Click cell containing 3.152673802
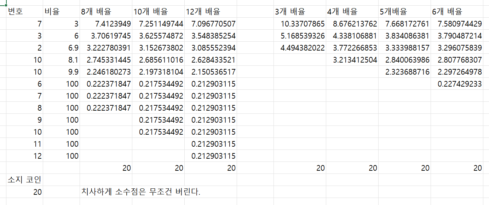This screenshot has width=489, height=205. (159, 48)
